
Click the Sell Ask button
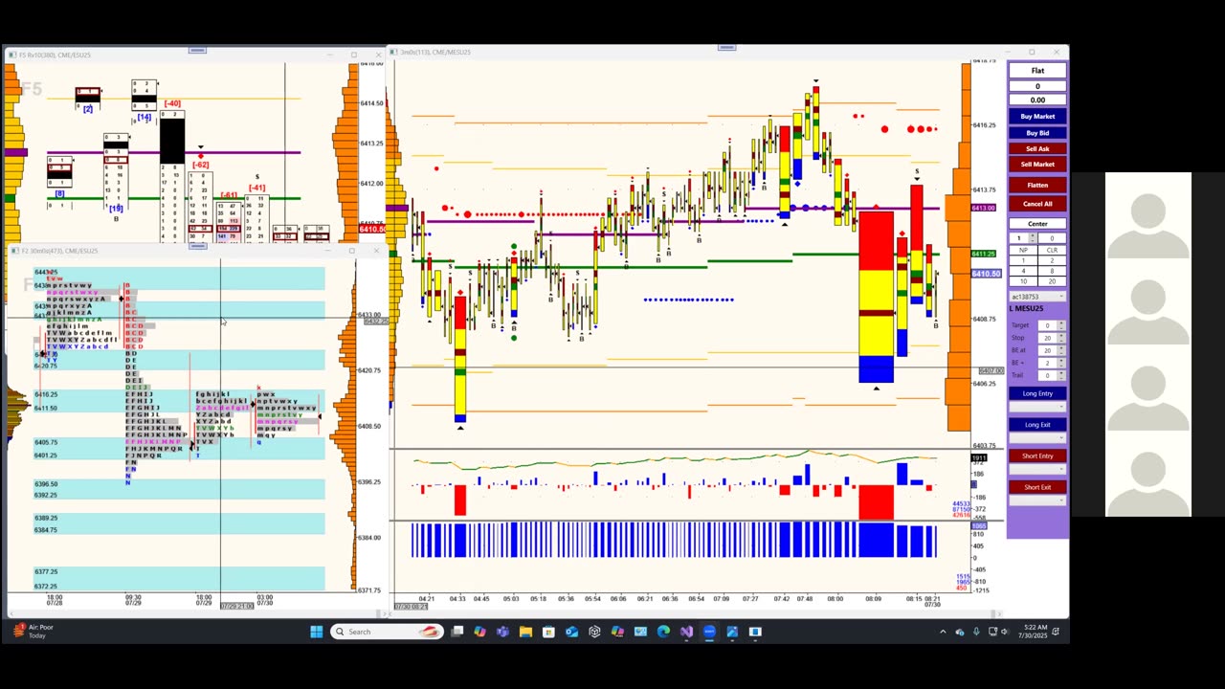point(1037,148)
